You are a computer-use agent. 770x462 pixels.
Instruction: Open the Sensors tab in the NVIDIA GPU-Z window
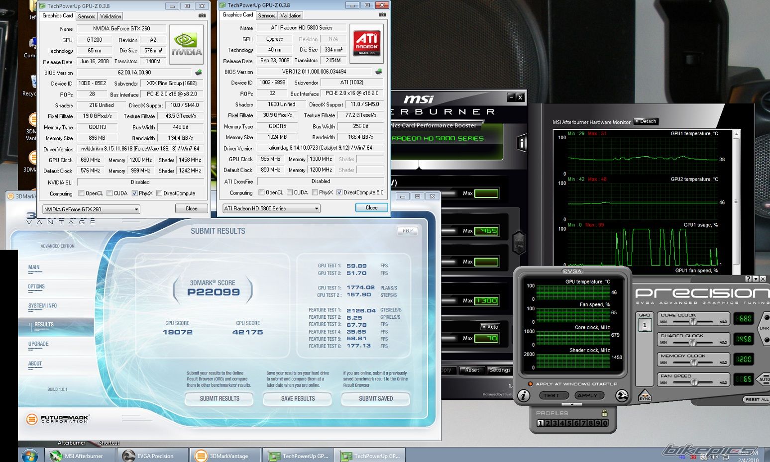pyautogui.click(x=87, y=16)
